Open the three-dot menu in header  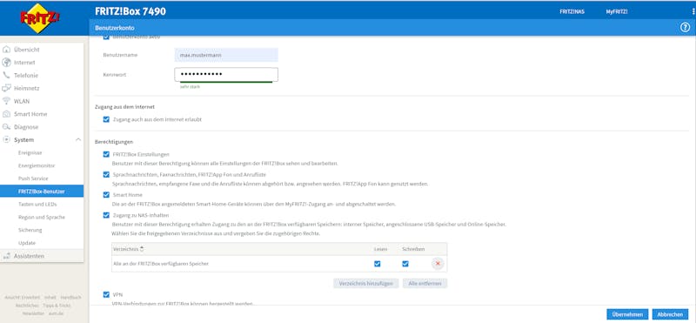pyautogui.click(x=693, y=11)
